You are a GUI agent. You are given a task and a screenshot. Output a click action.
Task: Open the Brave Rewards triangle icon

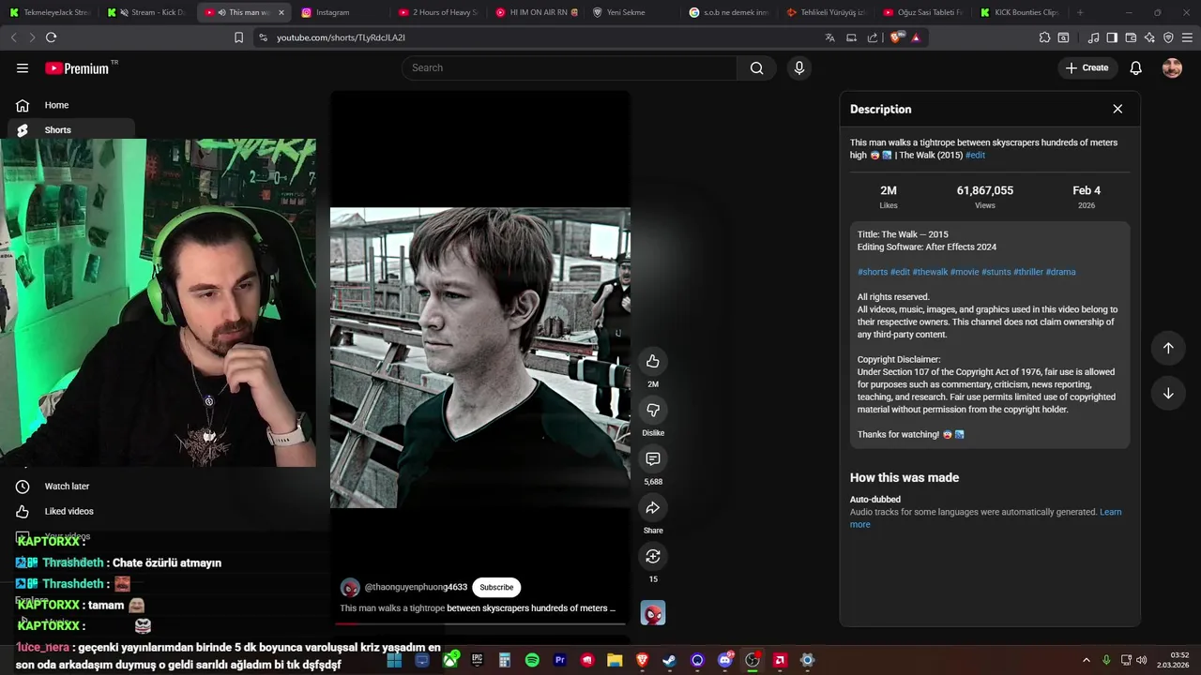pos(915,37)
